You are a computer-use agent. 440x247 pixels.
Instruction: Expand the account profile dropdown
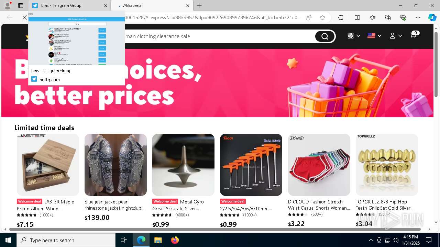pyautogui.click(x=396, y=36)
